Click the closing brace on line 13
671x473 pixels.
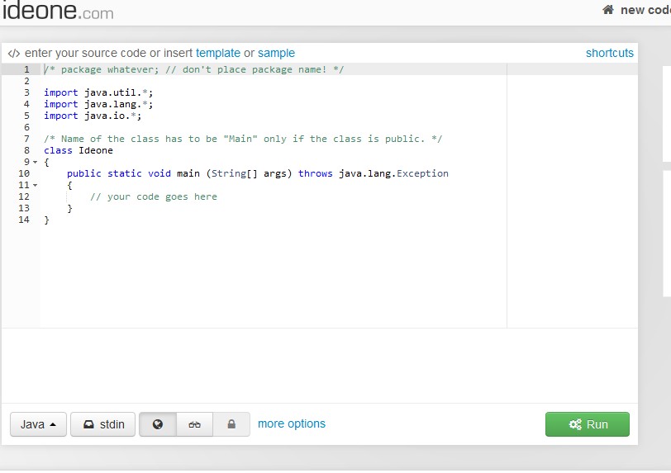(69, 208)
